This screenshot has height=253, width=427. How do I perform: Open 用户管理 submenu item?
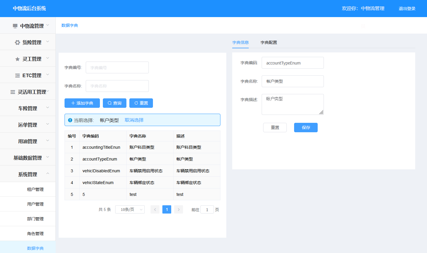point(28,204)
